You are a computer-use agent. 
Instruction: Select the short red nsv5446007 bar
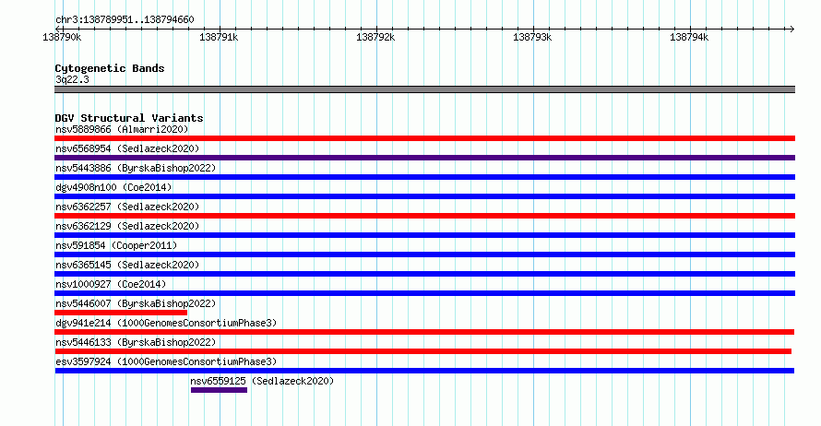tap(121, 313)
